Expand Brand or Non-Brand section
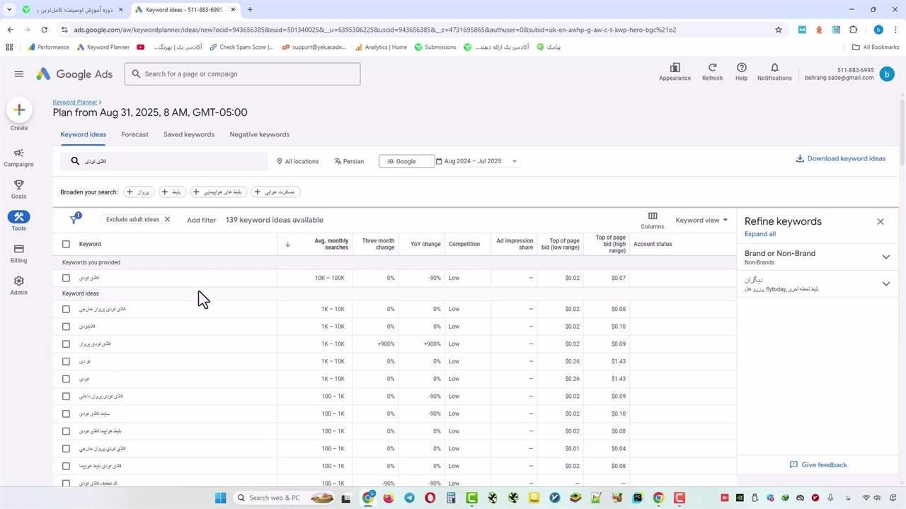906x509 pixels. click(885, 257)
